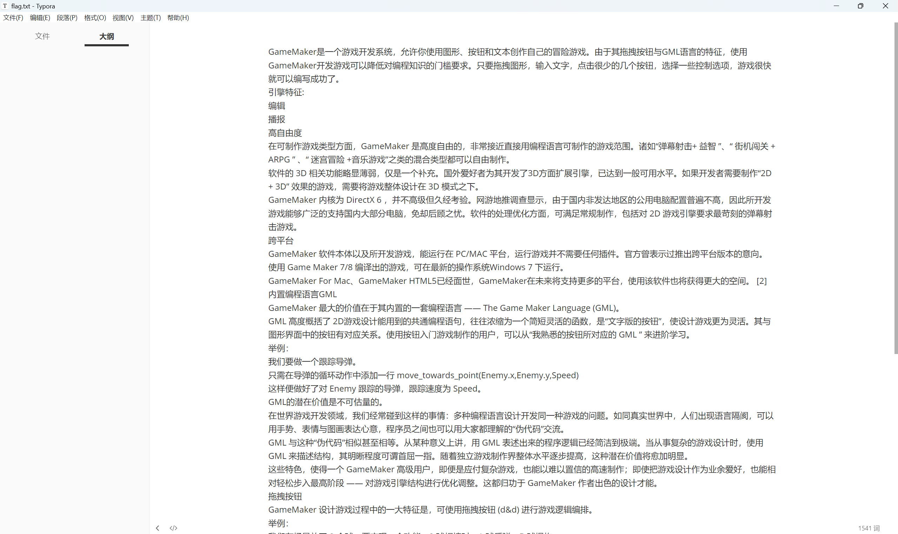898x534 pixels.
Task: Restore down the Typora window
Action: (x=860, y=6)
